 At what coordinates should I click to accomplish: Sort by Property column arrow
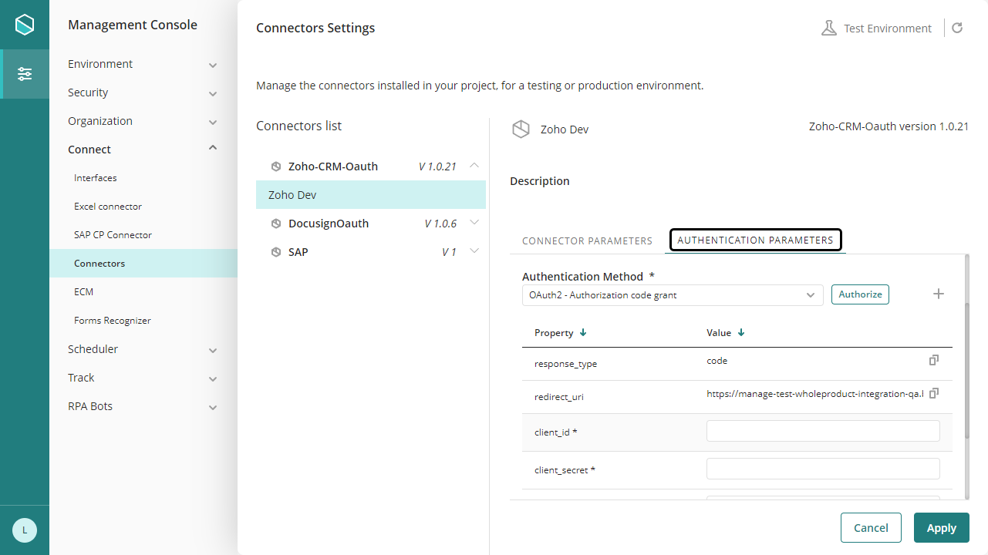tap(583, 333)
